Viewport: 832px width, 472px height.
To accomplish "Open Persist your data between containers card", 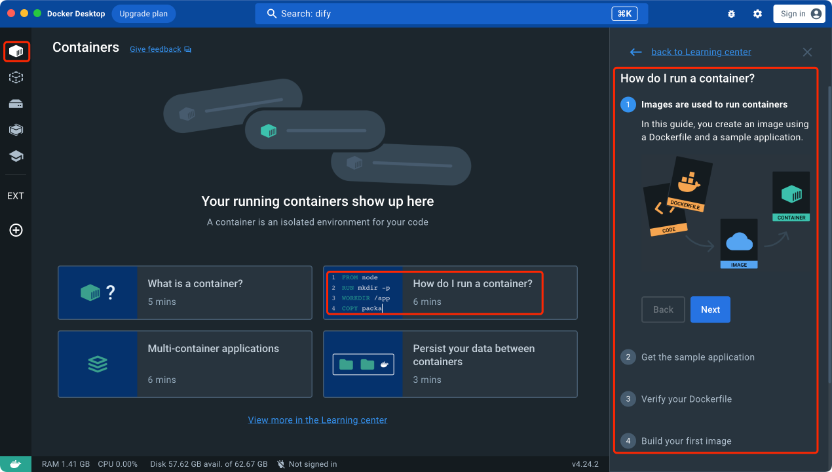I will click(450, 364).
